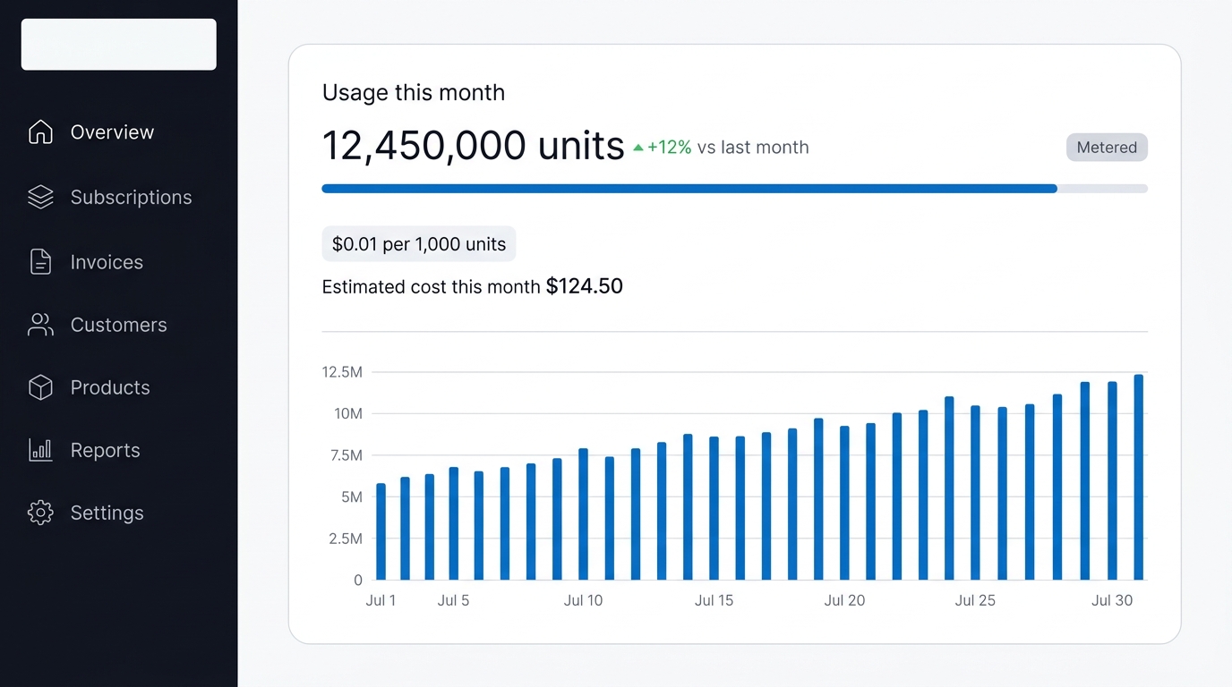Open the Overview menu item
1232x687 pixels.
tap(112, 132)
